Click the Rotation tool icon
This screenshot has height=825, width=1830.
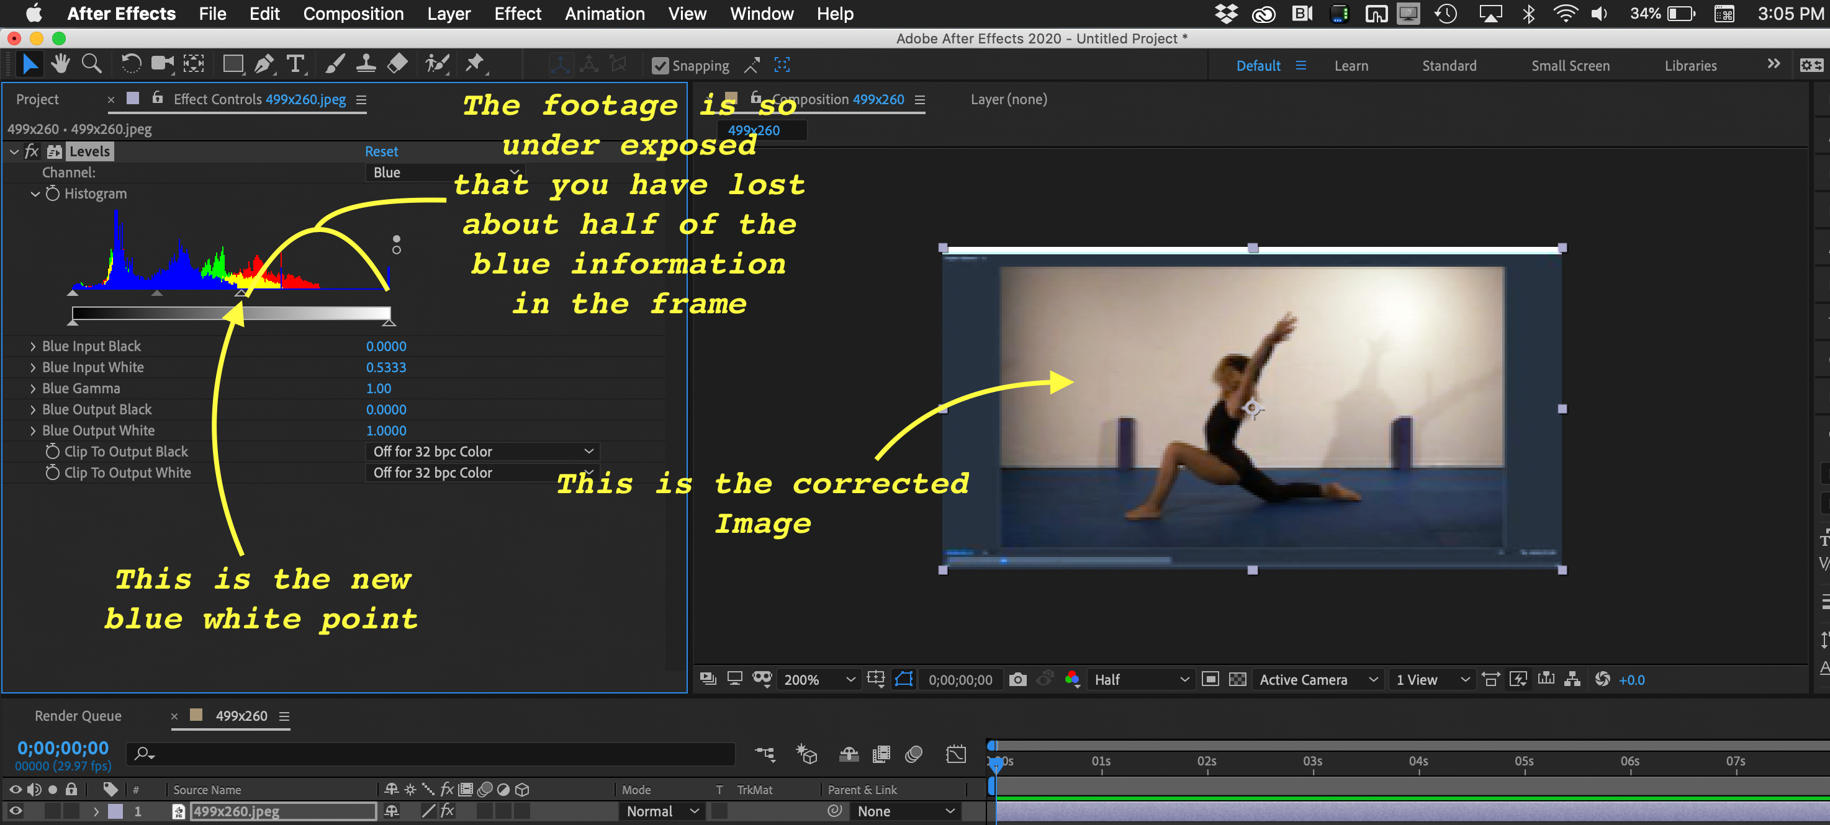[x=132, y=65]
